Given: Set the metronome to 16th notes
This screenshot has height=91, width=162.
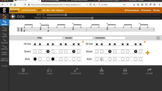Looking at the screenshot, I should point(53,10).
